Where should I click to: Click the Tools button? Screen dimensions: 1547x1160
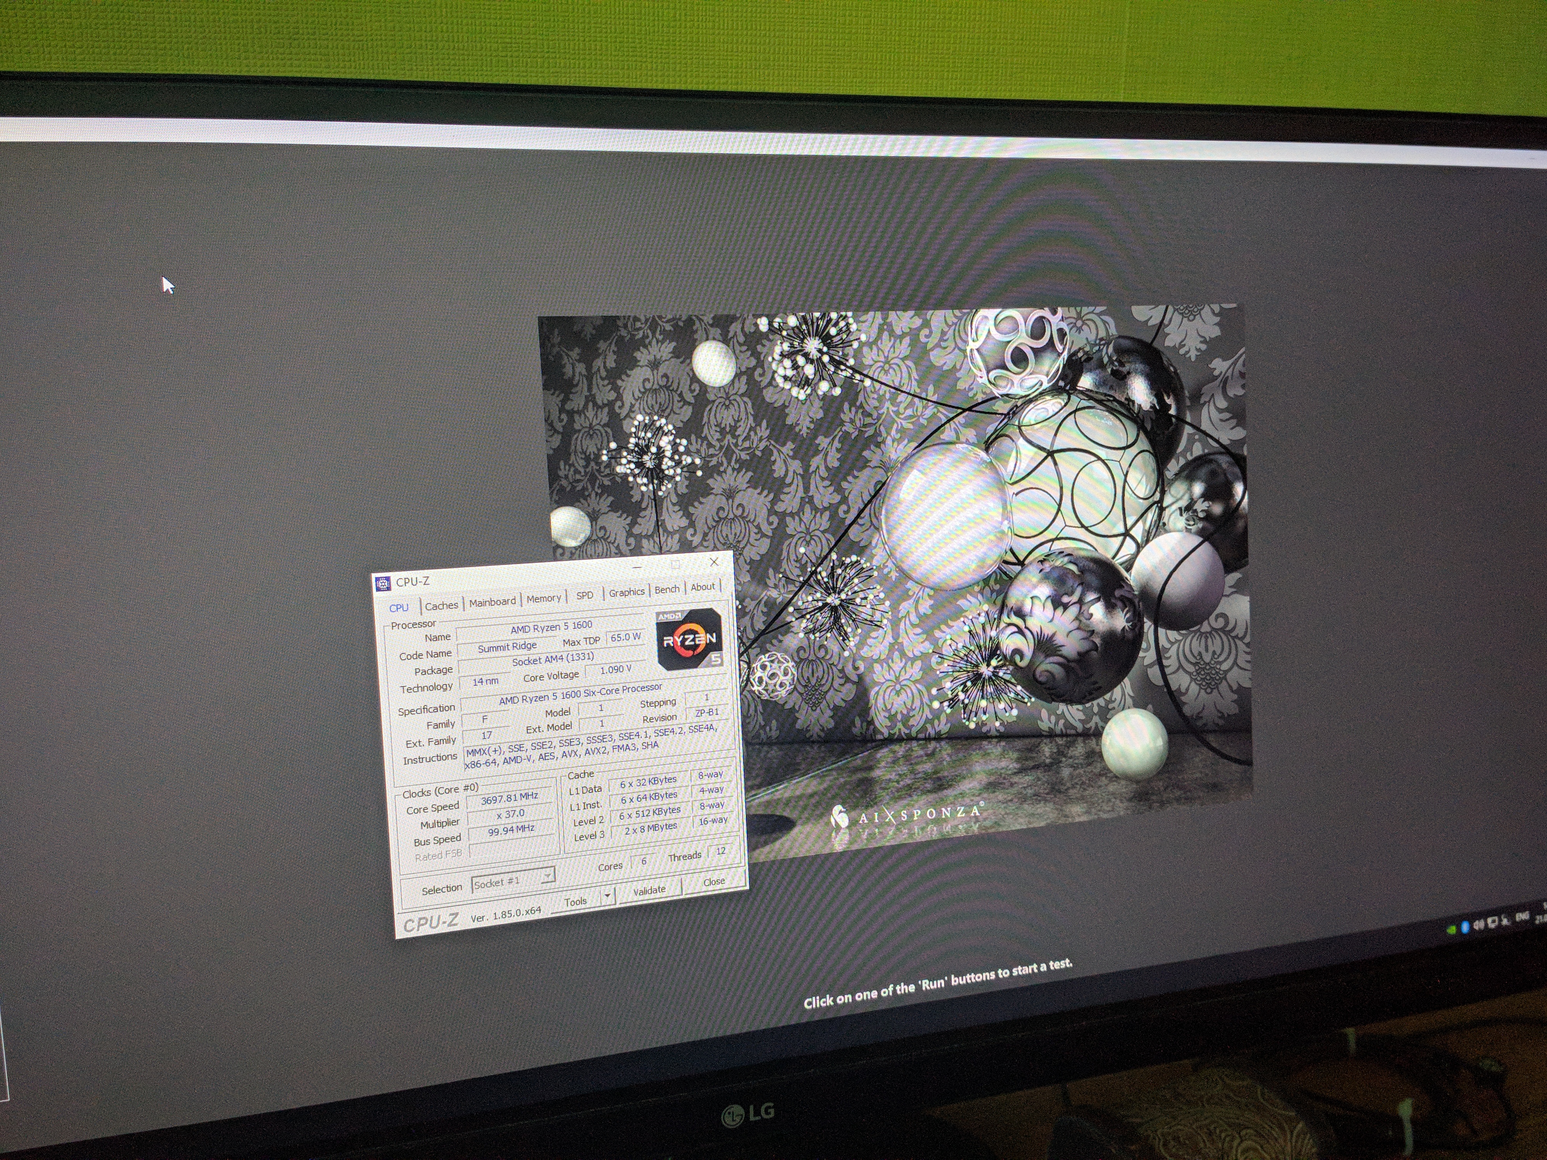tap(575, 901)
